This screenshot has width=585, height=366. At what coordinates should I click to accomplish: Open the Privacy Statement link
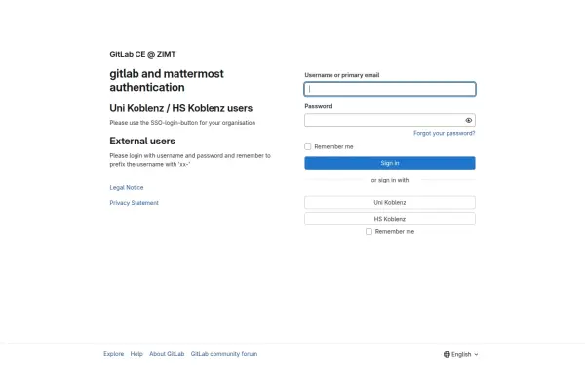(x=134, y=203)
